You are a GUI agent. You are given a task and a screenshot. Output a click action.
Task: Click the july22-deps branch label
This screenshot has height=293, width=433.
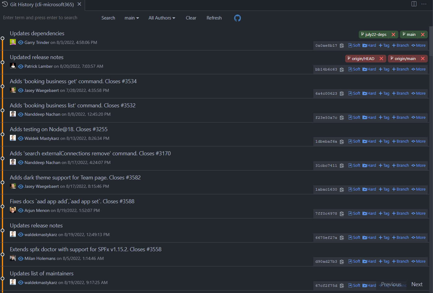376,35
